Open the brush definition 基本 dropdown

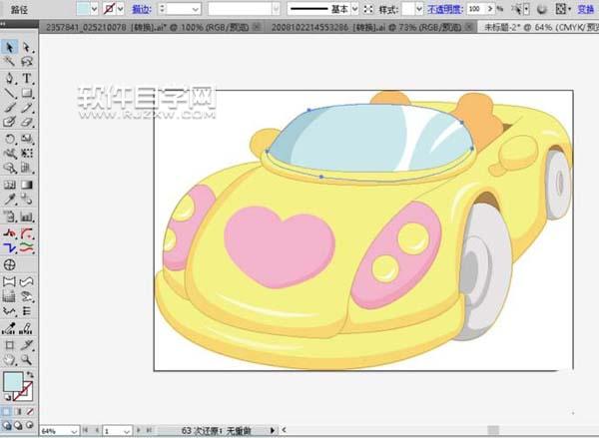pyautogui.click(x=354, y=8)
